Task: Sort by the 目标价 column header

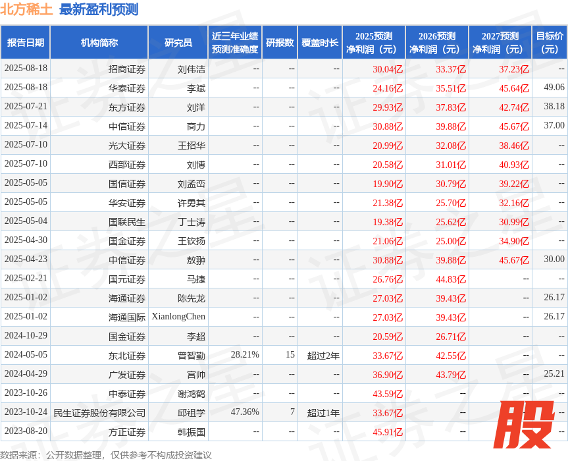Action: [x=550, y=43]
